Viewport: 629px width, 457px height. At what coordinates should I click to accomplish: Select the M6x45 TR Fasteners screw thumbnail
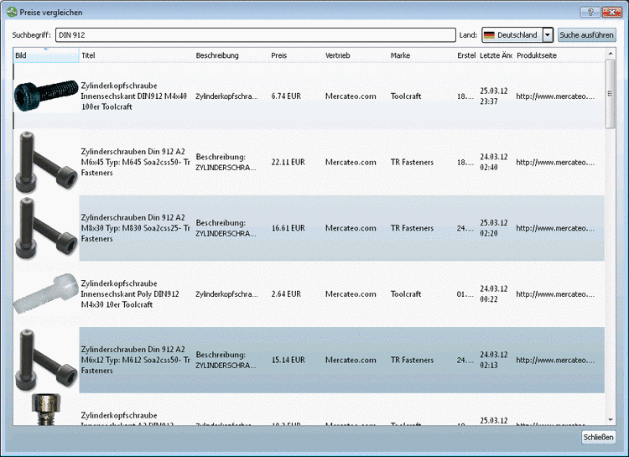[x=46, y=162]
